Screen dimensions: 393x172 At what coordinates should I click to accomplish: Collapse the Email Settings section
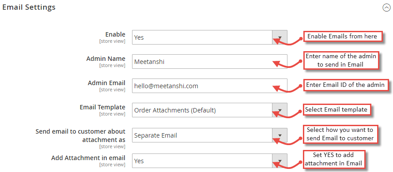[386, 8]
